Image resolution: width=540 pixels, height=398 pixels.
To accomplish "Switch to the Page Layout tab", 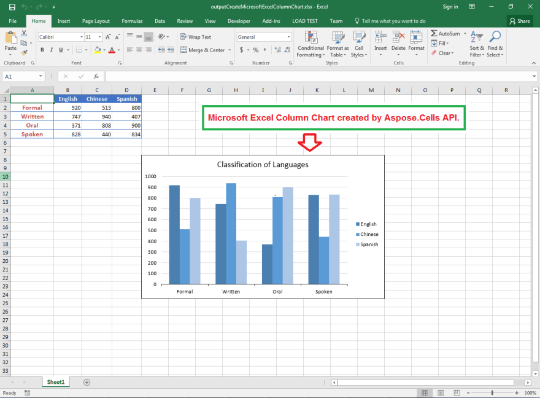I will [96, 21].
